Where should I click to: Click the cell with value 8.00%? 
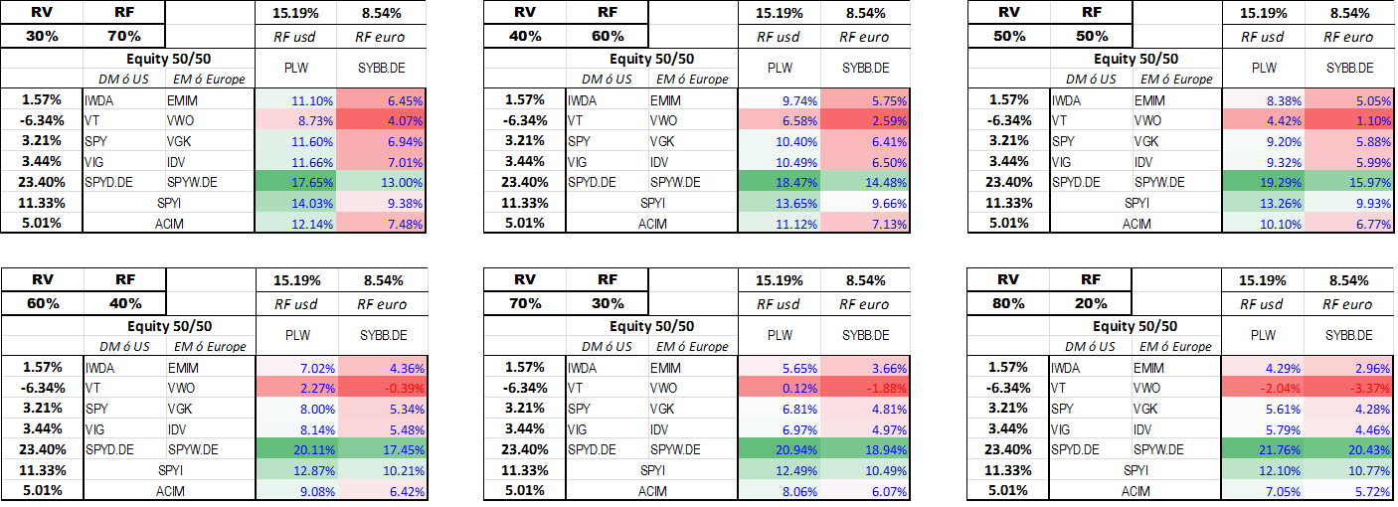(x=295, y=408)
